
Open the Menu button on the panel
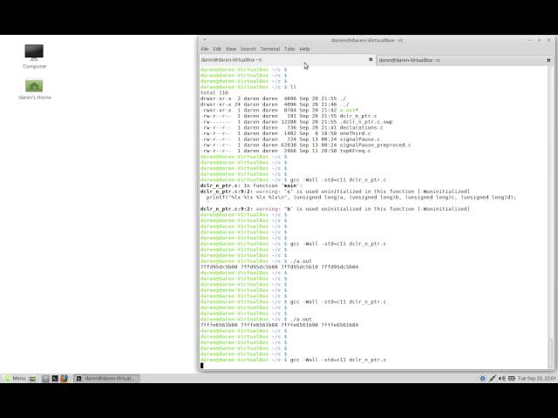pos(15,379)
